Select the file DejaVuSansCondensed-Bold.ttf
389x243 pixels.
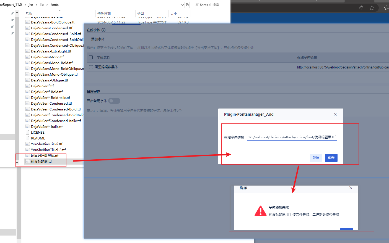point(56,34)
